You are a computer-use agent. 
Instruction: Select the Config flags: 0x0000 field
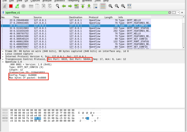(23, 75)
